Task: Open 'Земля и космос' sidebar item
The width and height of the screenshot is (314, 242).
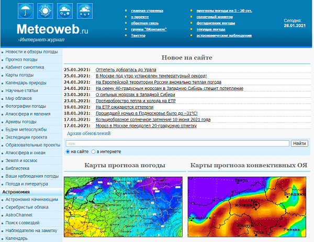Action: coord(21,160)
